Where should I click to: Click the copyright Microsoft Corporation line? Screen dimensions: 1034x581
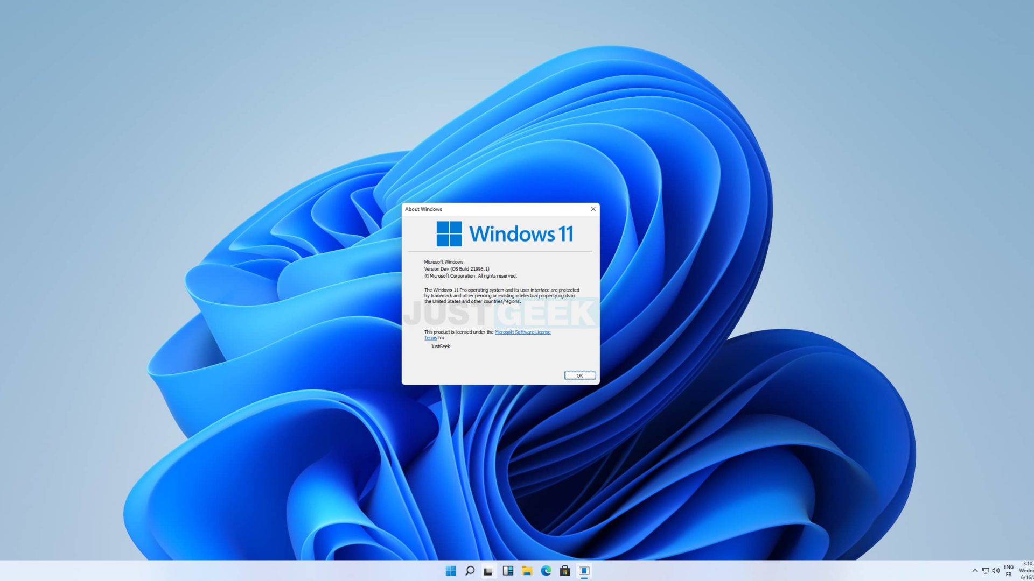[x=471, y=276]
